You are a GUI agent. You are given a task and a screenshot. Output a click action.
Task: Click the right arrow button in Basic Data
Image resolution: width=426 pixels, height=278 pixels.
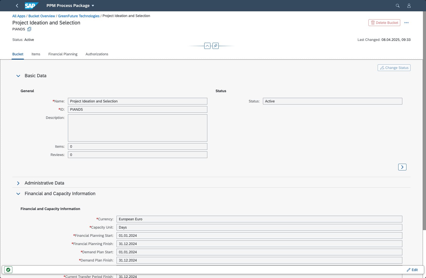402,167
